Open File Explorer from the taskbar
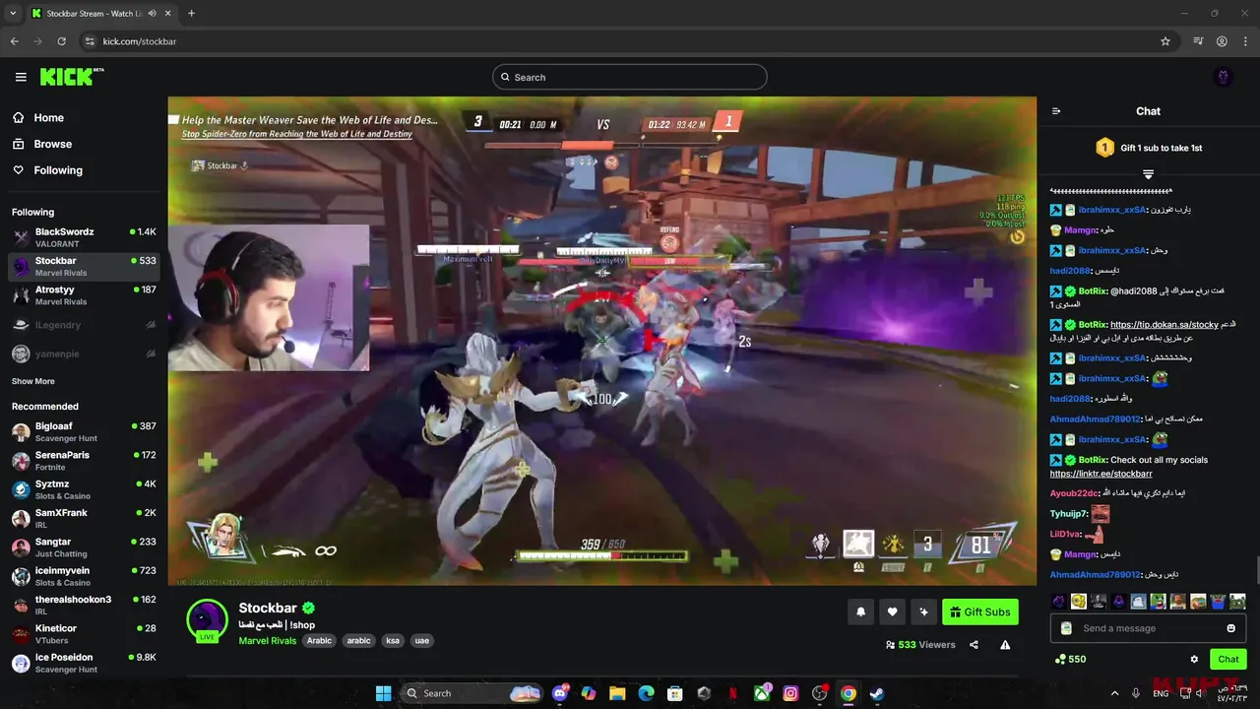The width and height of the screenshot is (1260, 709). click(617, 693)
